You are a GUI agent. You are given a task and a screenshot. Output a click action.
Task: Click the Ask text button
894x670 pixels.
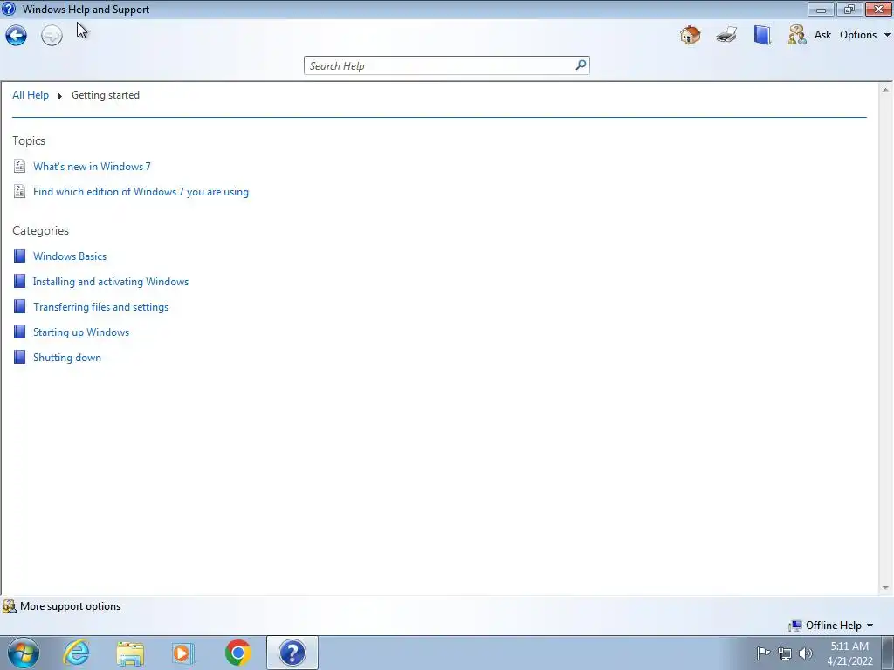click(x=822, y=35)
